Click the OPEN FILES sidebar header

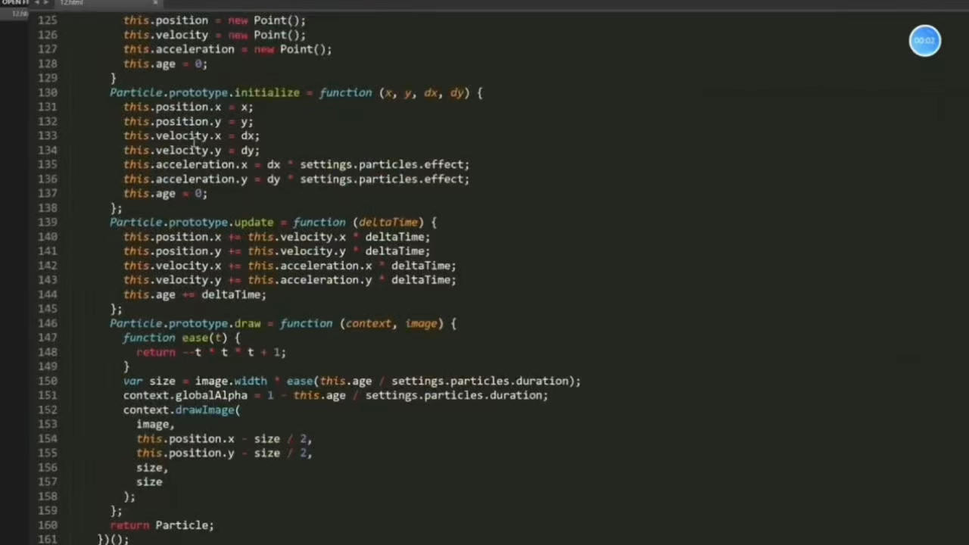tap(14, 3)
